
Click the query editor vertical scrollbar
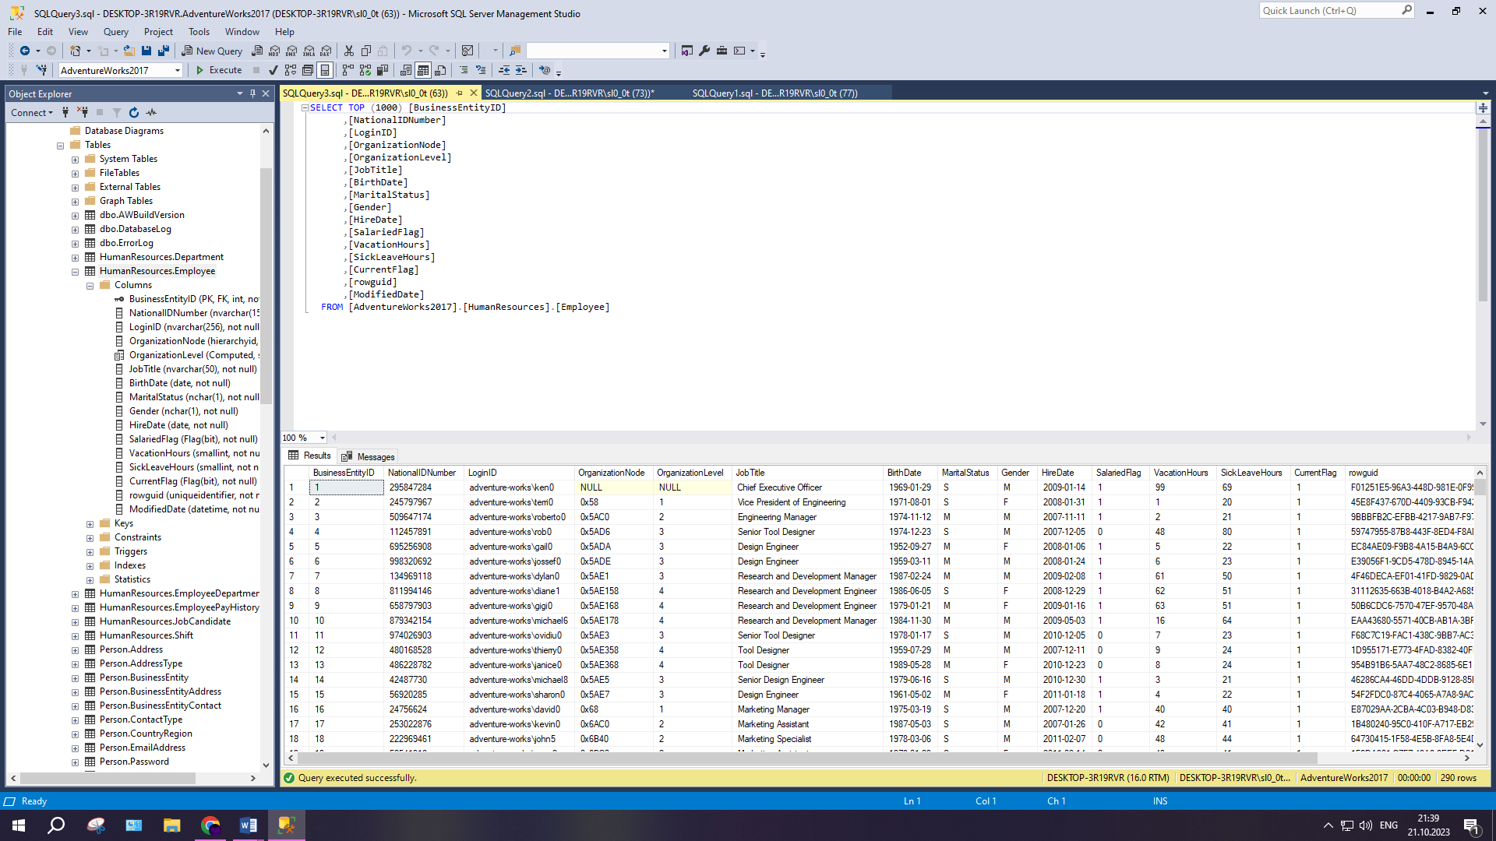coord(1483,215)
